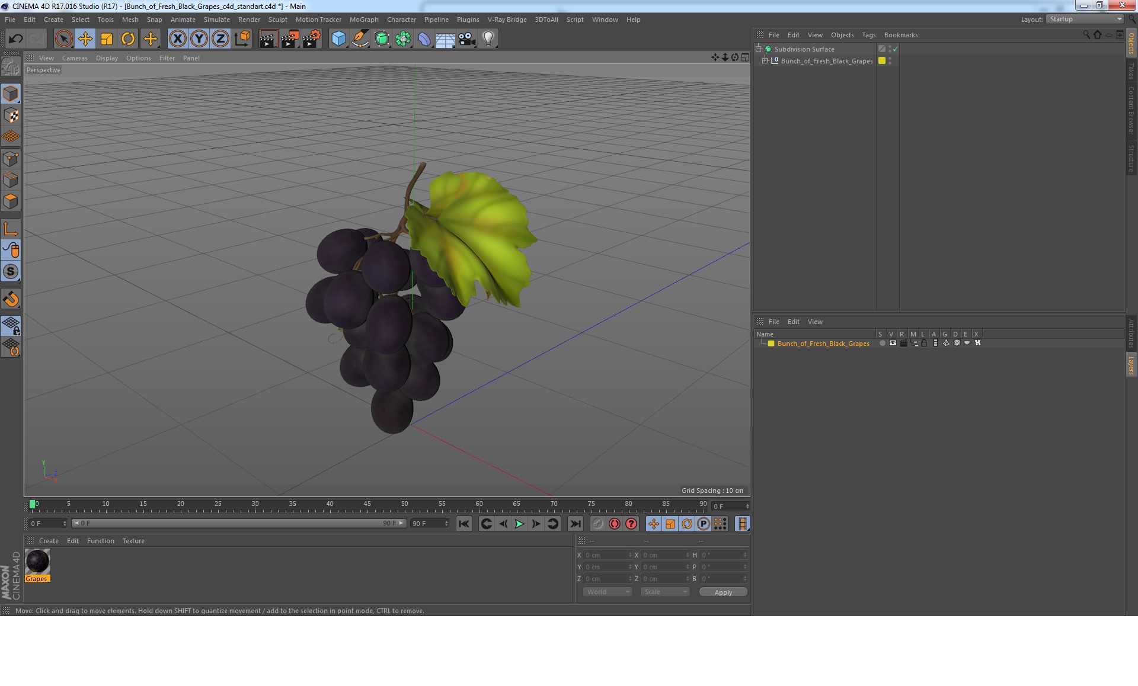Add a Cube primitive object
This screenshot has width=1138, height=686.
pyautogui.click(x=338, y=39)
